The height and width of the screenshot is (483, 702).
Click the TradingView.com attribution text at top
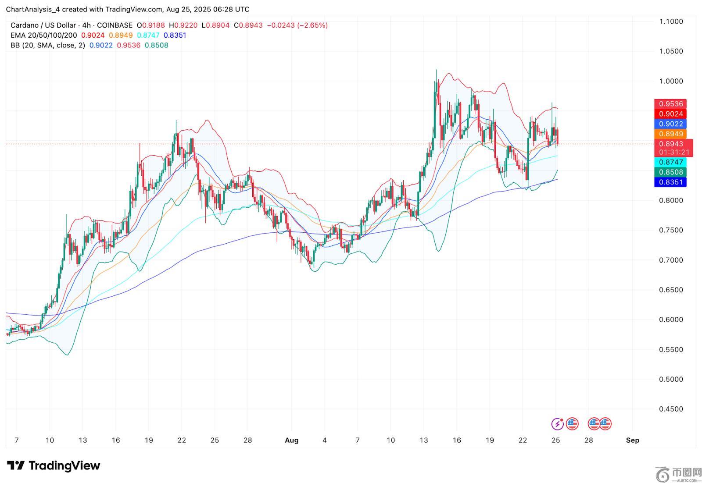(133, 9)
